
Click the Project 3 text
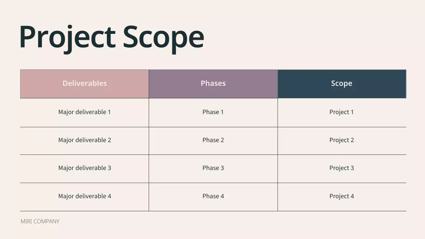coord(342,168)
